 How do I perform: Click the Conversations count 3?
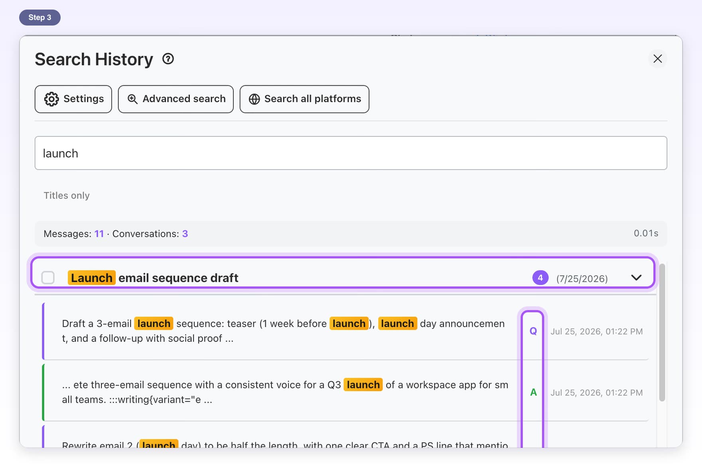tap(185, 234)
